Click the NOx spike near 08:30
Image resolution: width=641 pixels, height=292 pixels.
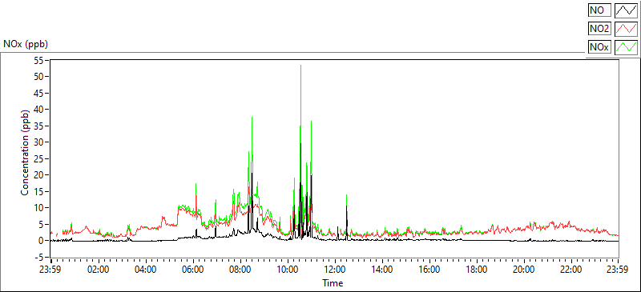(252, 118)
